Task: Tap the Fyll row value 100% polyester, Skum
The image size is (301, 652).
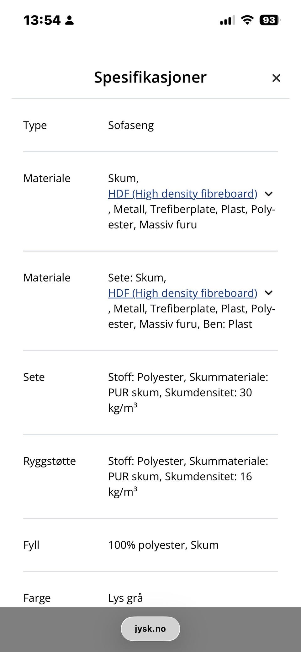Action: [x=163, y=545]
